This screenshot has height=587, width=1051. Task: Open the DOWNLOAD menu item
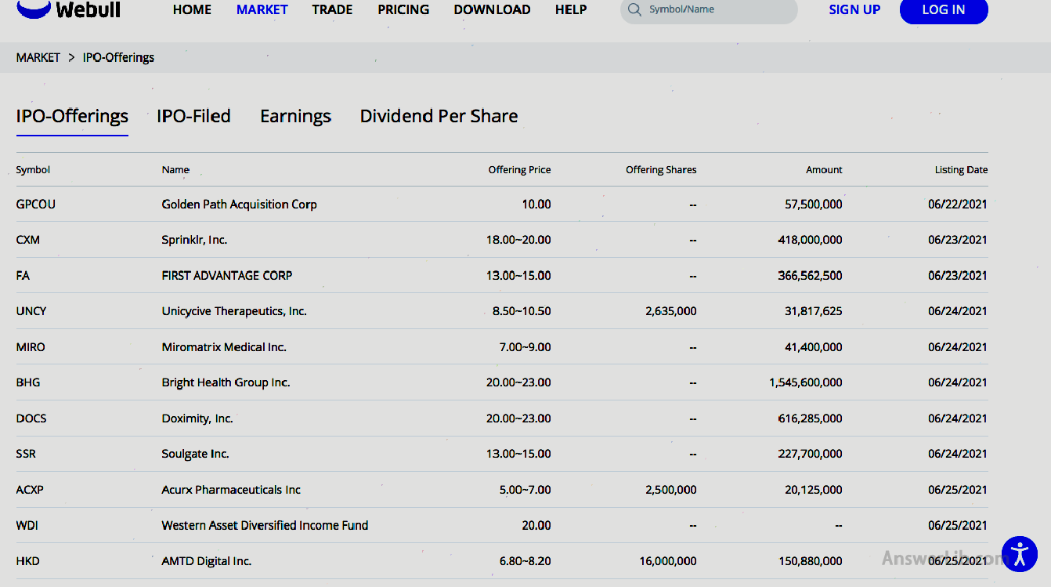[x=492, y=9]
